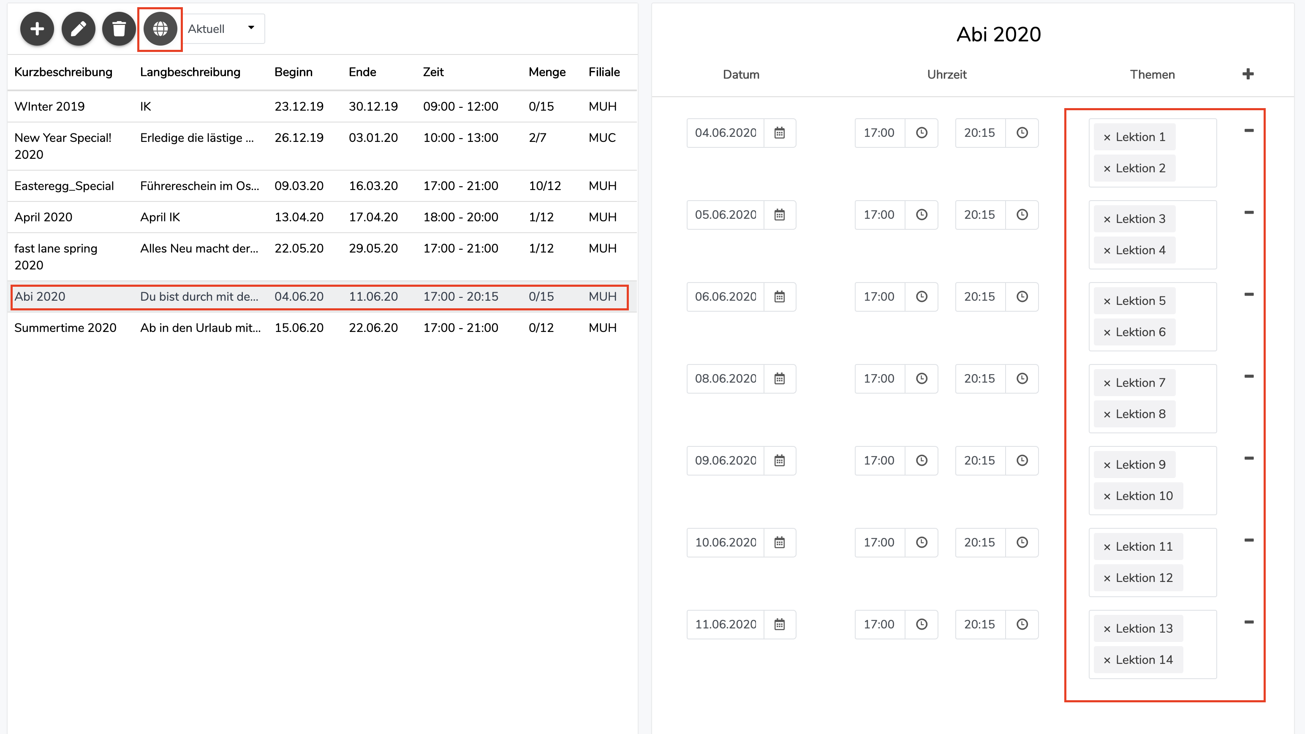Open clock picker for 10.06.2020 start time

point(922,543)
